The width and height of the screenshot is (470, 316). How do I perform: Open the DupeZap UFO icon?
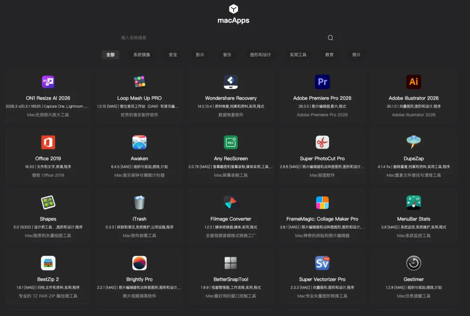pyautogui.click(x=414, y=142)
